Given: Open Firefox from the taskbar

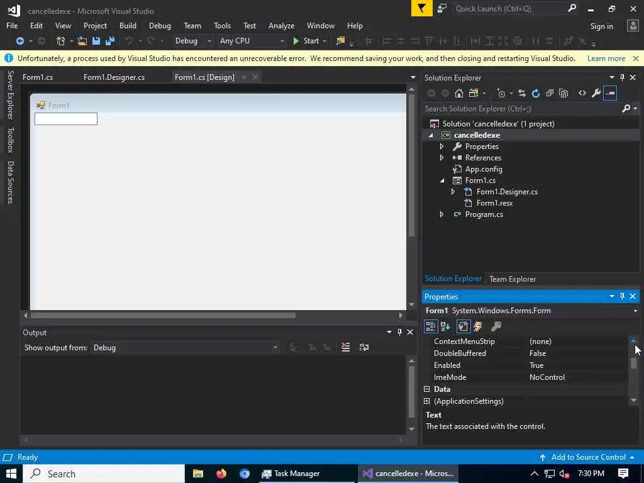Looking at the screenshot, I should coord(221,474).
